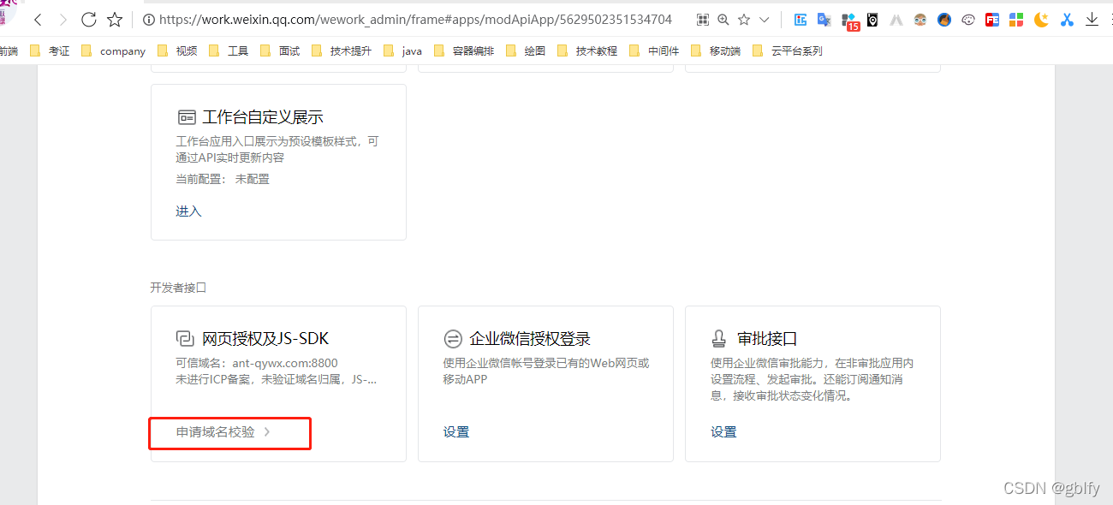Click 设置 under 企业微信授权登录
This screenshot has width=1113, height=505.
point(456,431)
